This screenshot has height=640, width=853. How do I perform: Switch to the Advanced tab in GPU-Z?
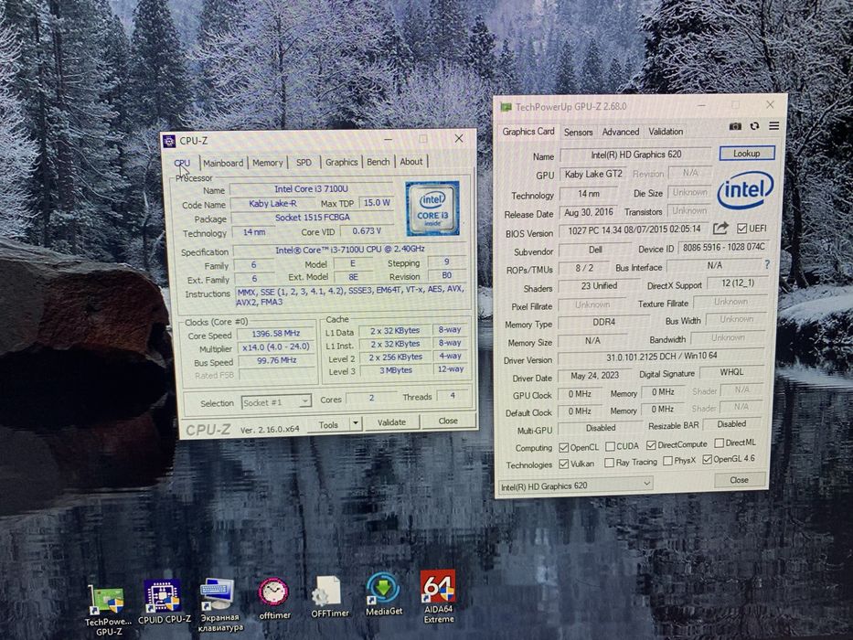(x=621, y=132)
